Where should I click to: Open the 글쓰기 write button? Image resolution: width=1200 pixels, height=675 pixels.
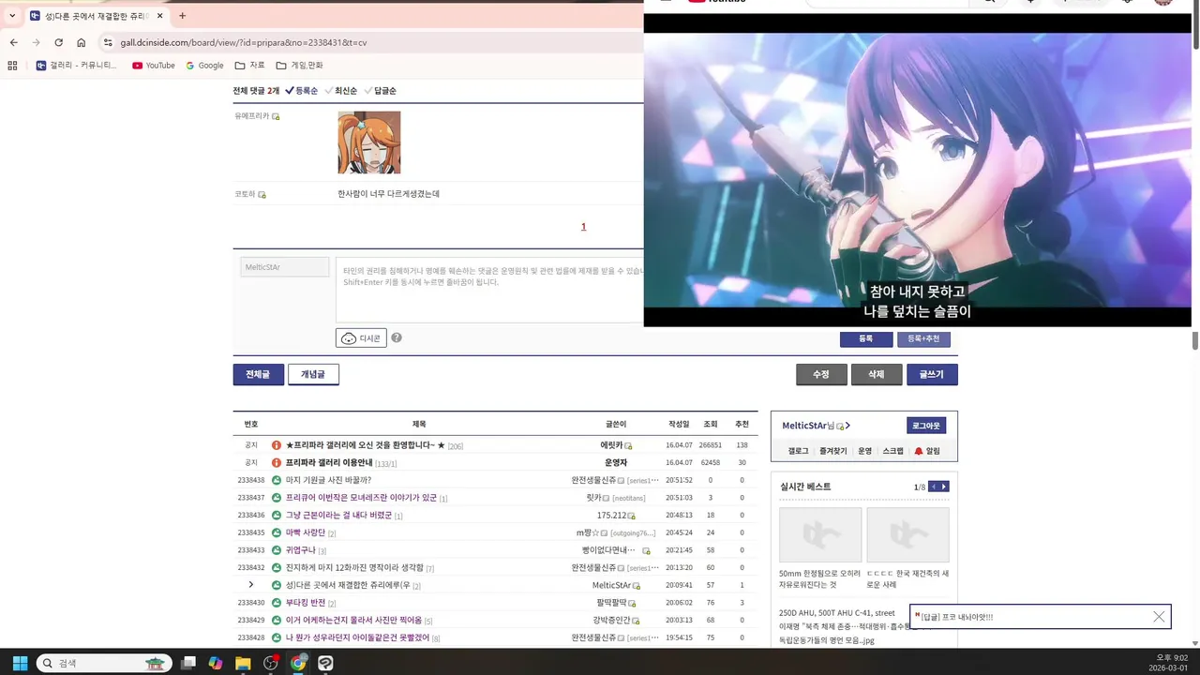[x=932, y=374]
